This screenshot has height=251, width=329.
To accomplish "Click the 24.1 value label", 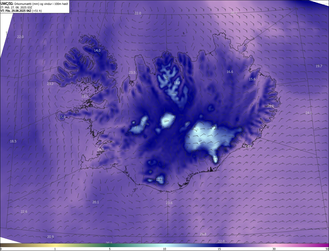I will [x=309, y=113].
